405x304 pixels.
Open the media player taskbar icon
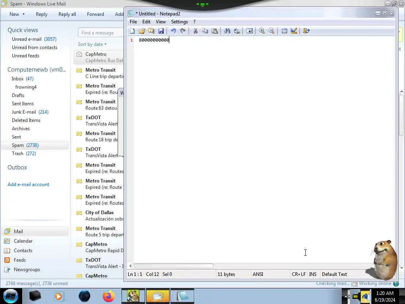tap(59, 296)
